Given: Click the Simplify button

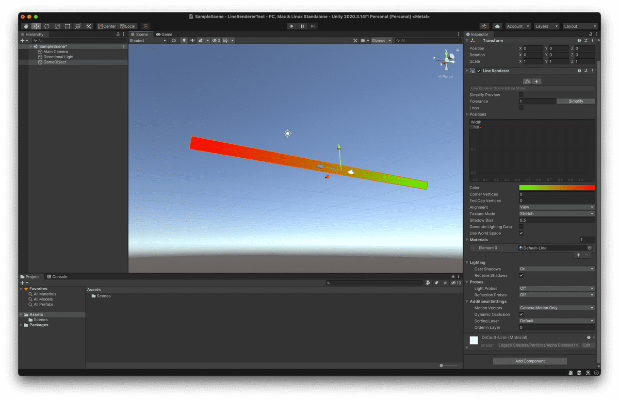Looking at the screenshot, I should (x=576, y=102).
